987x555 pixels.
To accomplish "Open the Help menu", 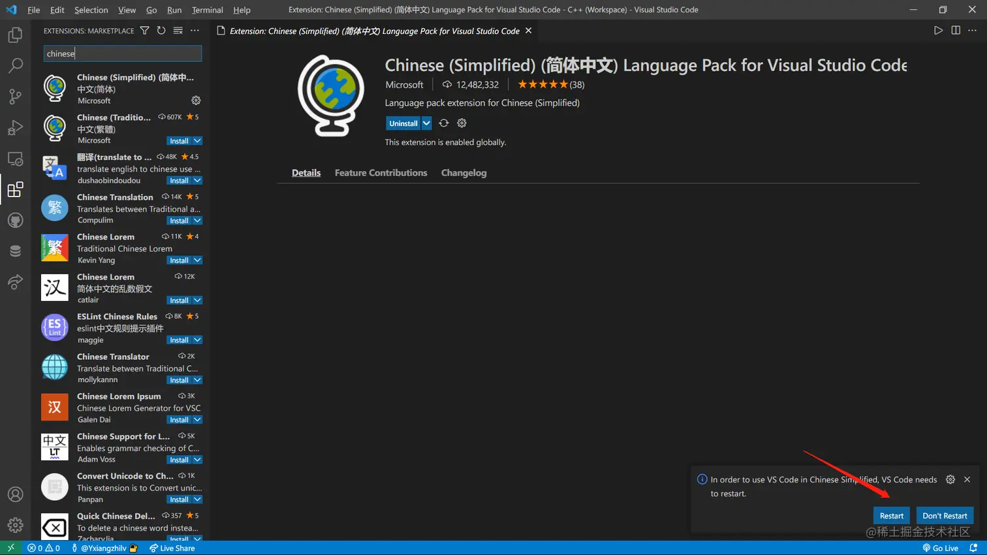I will (242, 10).
